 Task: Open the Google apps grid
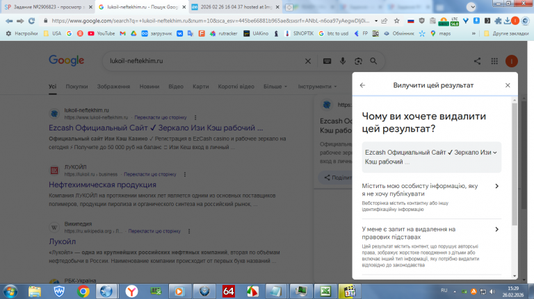point(494,61)
